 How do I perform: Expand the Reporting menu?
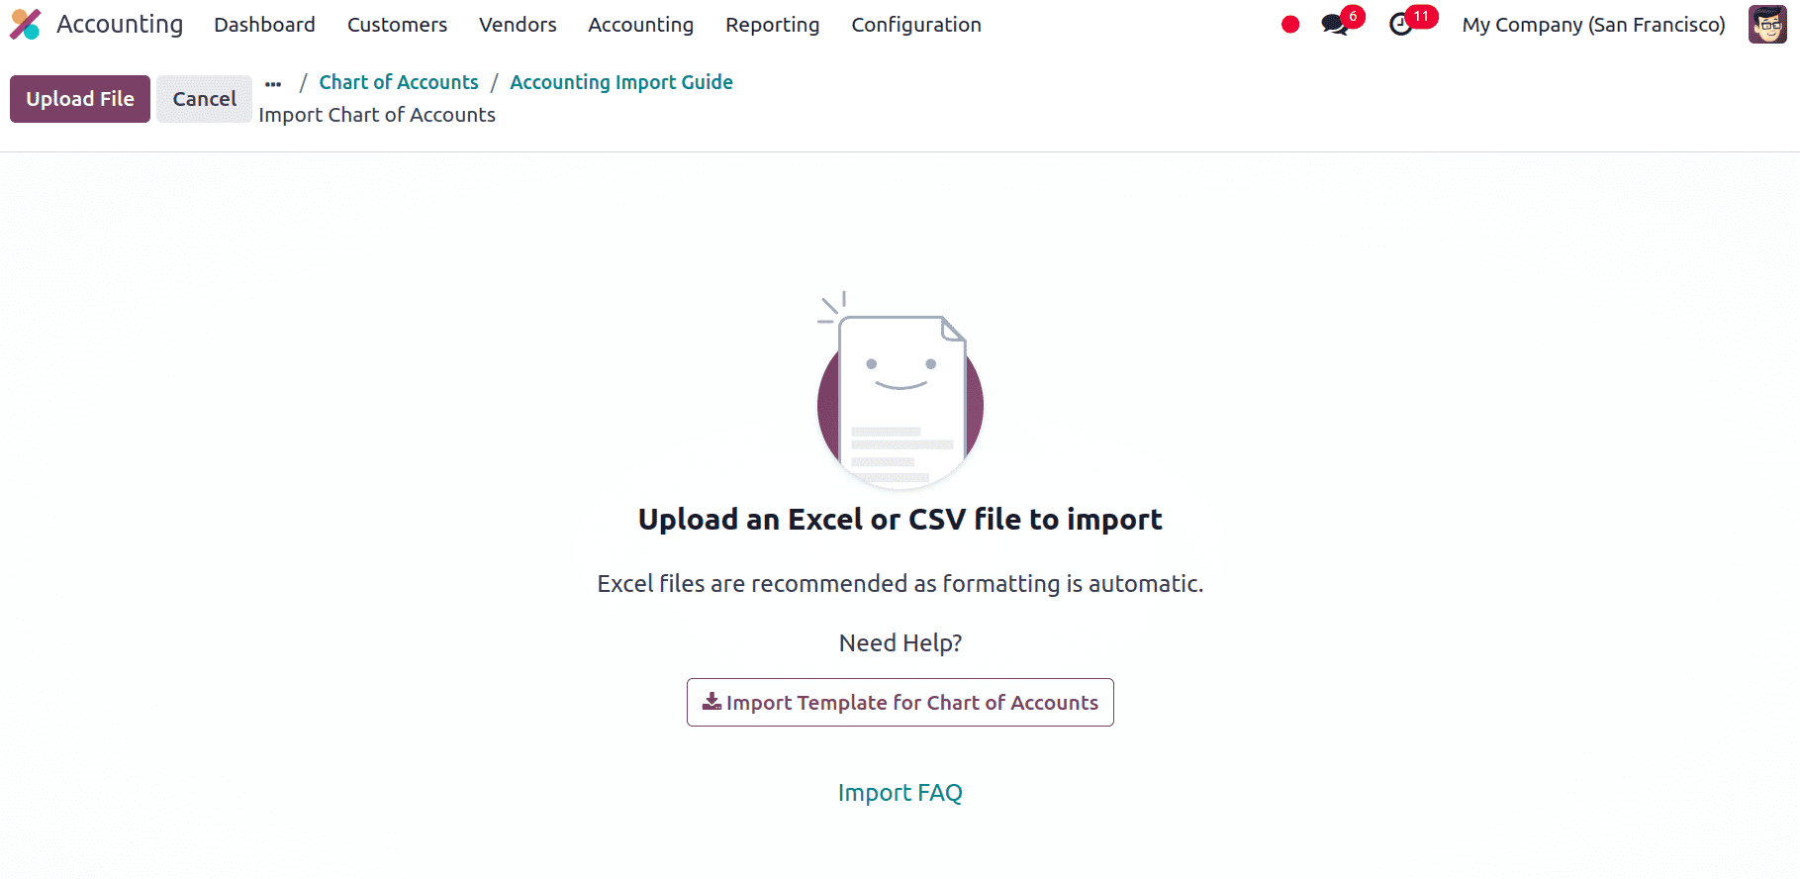(x=772, y=25)
